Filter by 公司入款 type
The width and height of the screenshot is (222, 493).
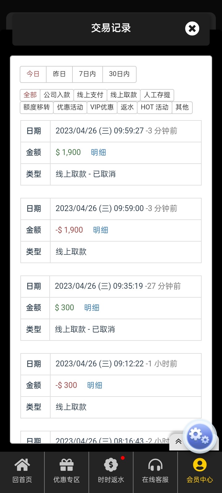point(57,95)
